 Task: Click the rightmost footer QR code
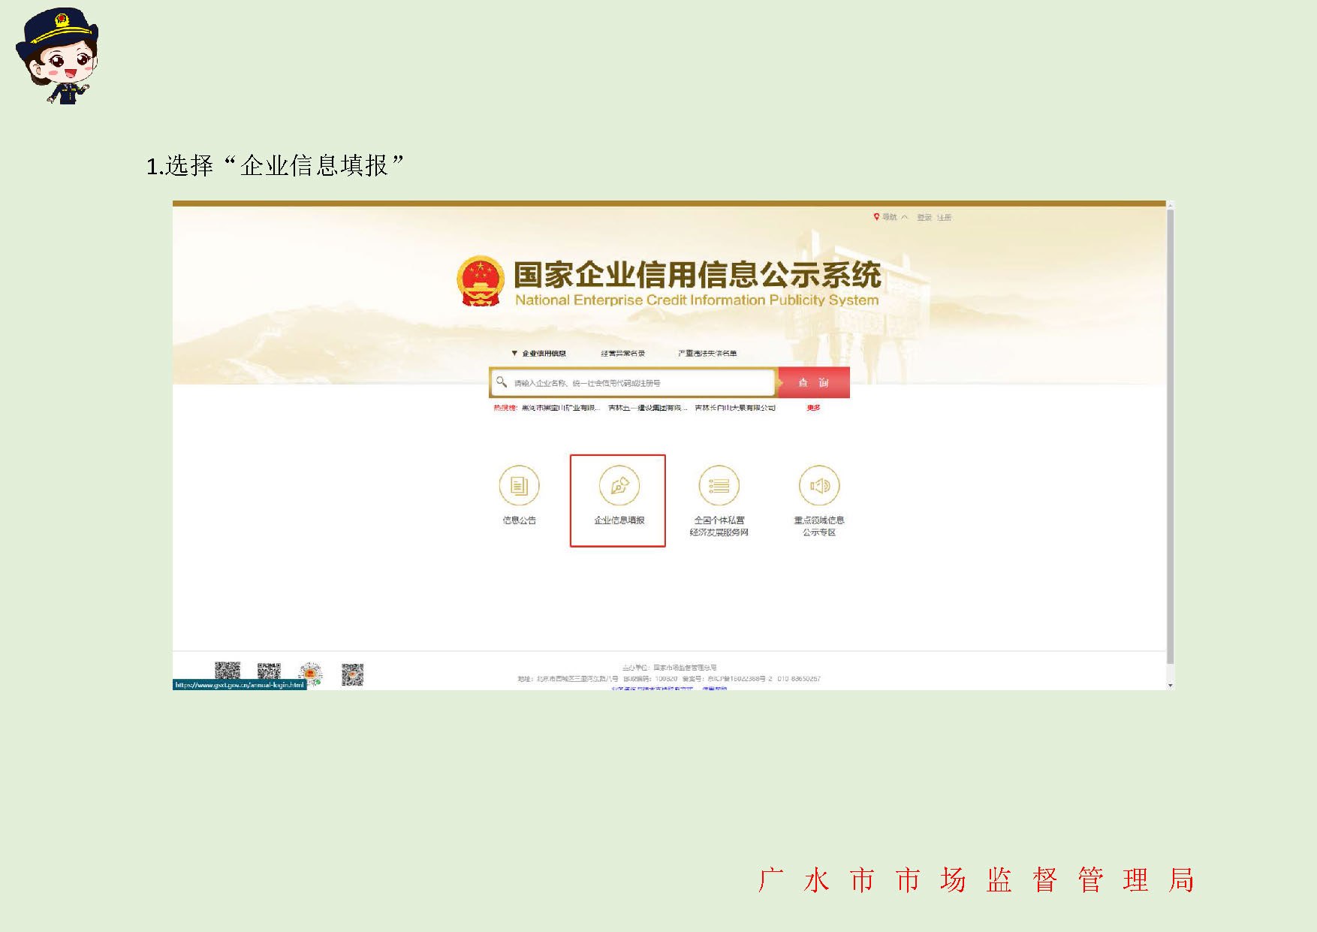(x=352, y=674)
